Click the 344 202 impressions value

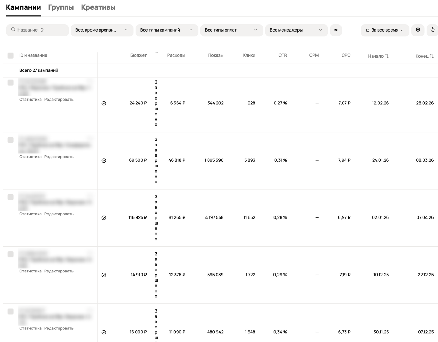215,103
